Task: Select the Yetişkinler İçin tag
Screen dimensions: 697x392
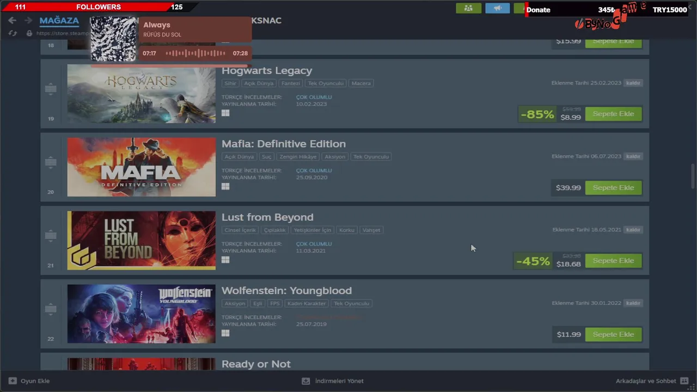Action: (x=312, y=230)
